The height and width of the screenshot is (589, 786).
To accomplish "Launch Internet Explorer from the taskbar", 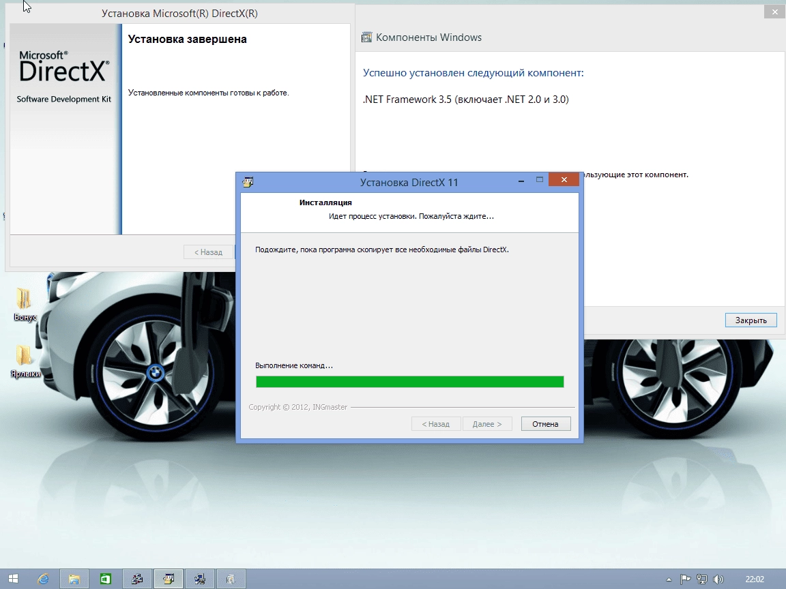I will point(44,579).
